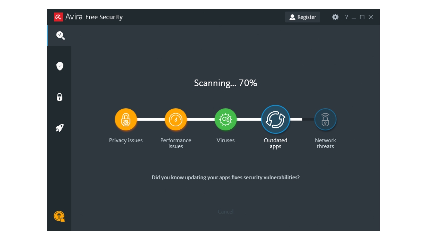
Task: Click the 'Network threats' label
Action: pyautogui.click(x=325, y=143)
